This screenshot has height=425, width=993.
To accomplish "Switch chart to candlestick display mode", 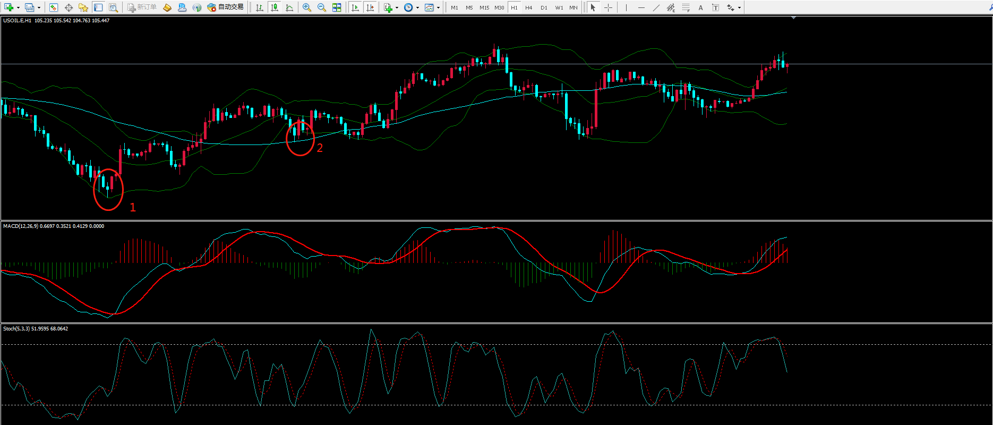I will click(275, 7).
